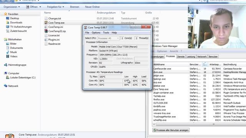Viewport: 246px width, 138px height.
Task: Open the Core Temp File menu
Action: point(87,33)
